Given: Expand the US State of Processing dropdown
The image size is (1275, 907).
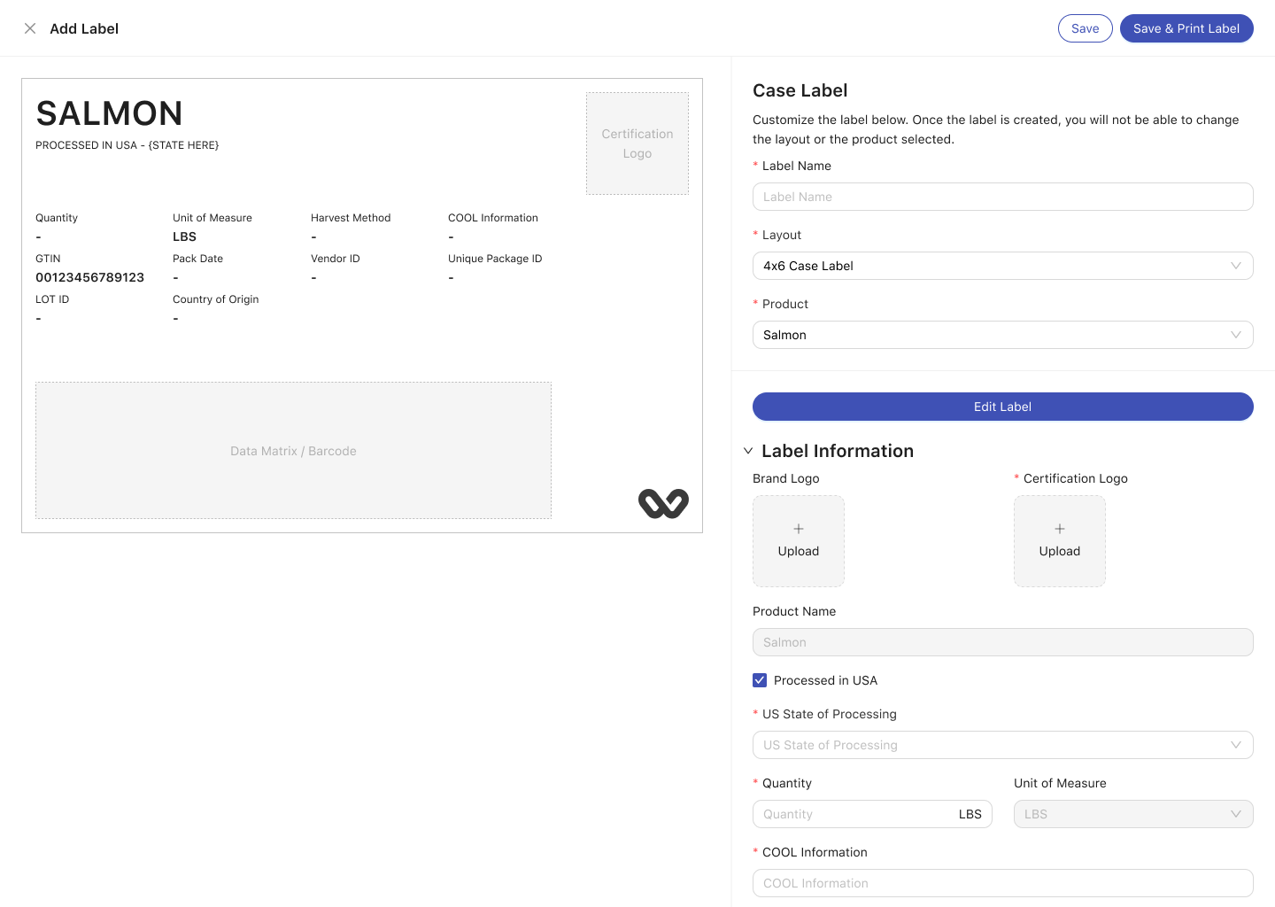Looking at the screenshot, I should tap(1002, 745).
